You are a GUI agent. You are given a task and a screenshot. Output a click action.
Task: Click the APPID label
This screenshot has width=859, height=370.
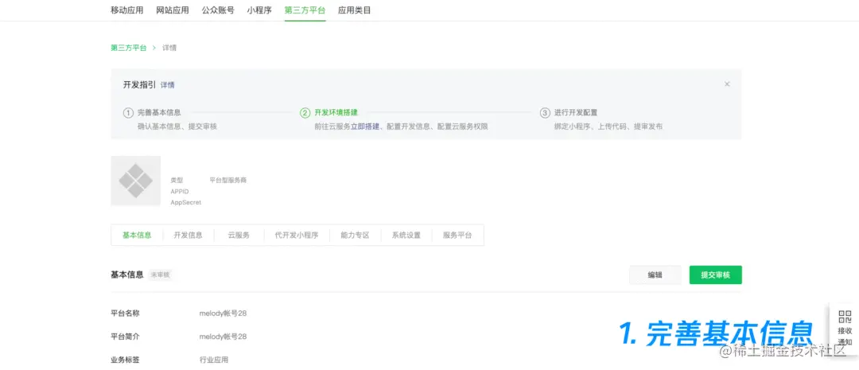180,191
